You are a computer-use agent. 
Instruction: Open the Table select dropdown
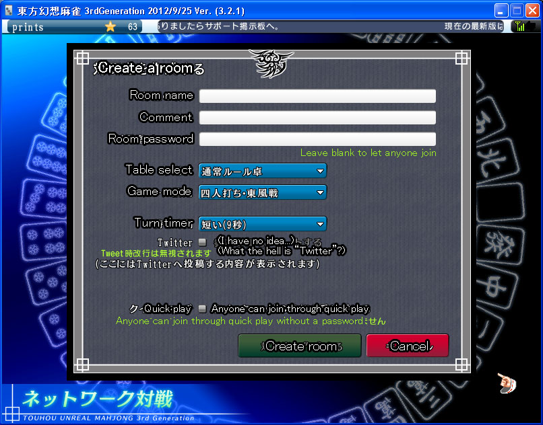[263, 171]
